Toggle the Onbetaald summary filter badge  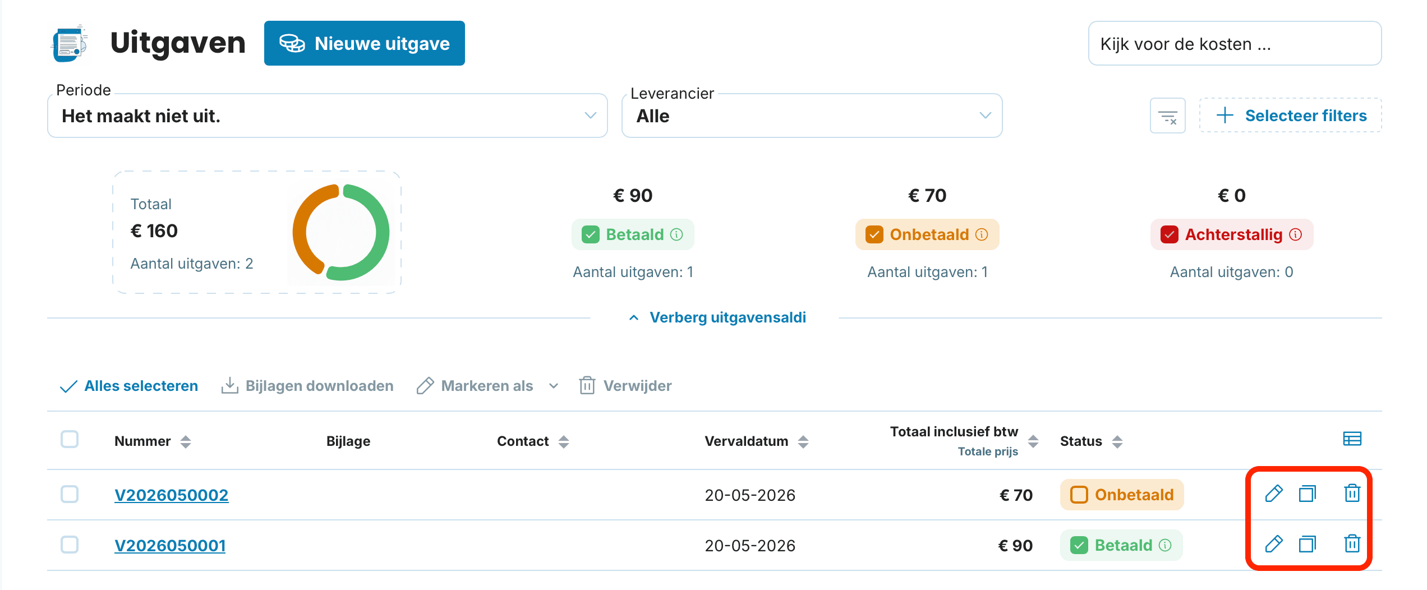click(927, 234)
